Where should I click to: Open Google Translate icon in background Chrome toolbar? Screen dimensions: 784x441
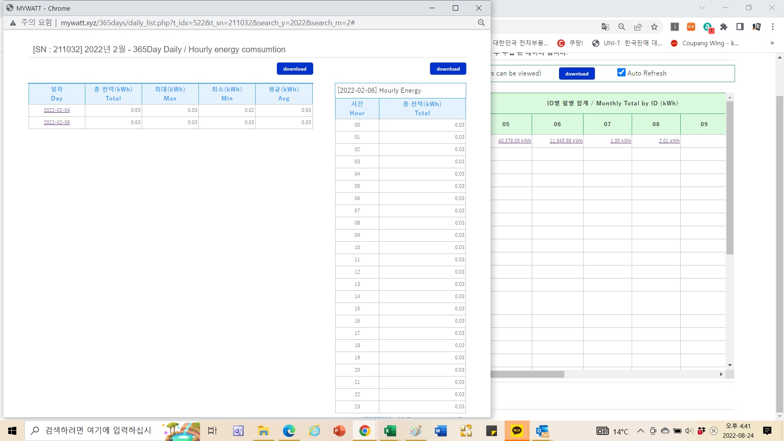click(605, 27)
